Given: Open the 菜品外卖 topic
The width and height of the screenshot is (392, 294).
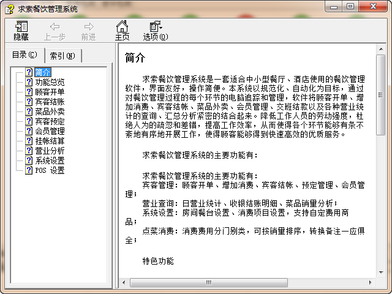Looking at the screenshot, I should click(x=50, y=111).
